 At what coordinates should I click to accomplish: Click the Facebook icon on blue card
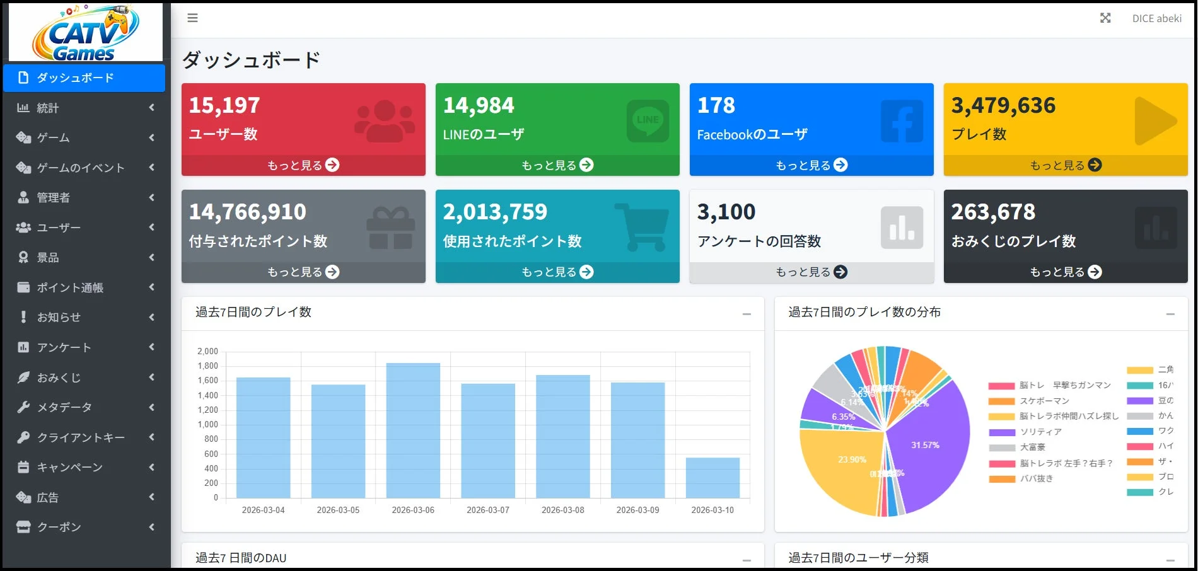[x=902, y=121]
